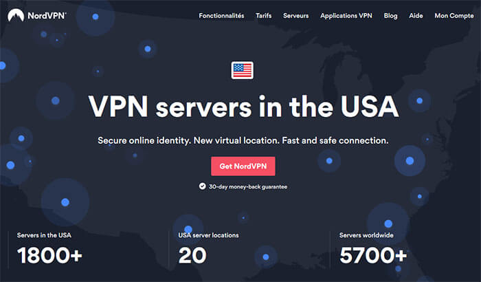
Task: Click the money-back guarantee checkmark icon
Action: point(202,186)
